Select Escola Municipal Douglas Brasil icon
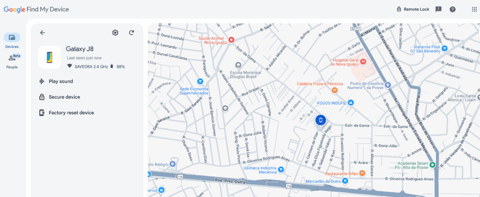Screen dimensions: 480x197 (238, 65)
